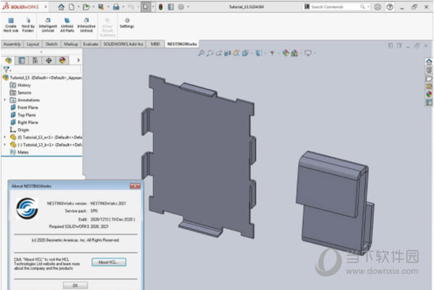Select the Right Plane tree item
Screen dimensions: 434x290
pyautogui.click(x=25, y=122)
